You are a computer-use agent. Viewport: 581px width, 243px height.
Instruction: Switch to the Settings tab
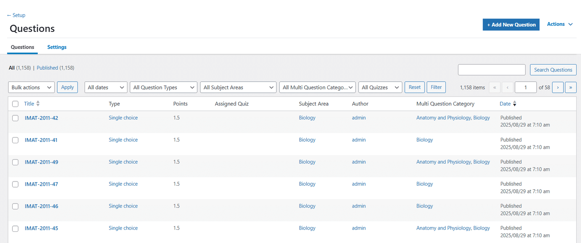point(57,47)
